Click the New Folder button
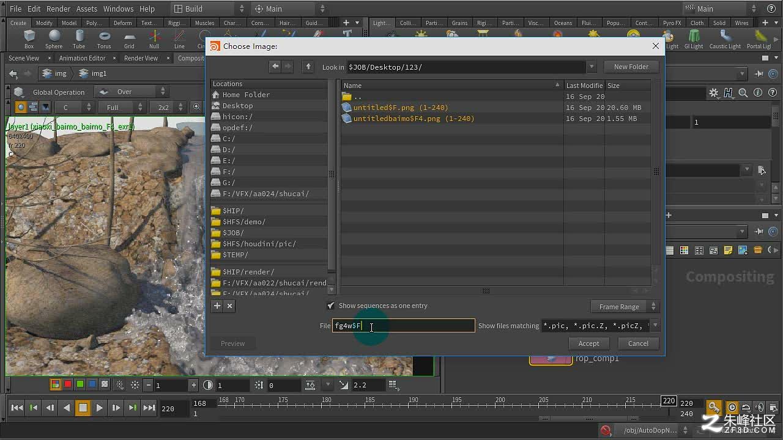The width and height of the screenshot is (783, 440). (631, 67)
